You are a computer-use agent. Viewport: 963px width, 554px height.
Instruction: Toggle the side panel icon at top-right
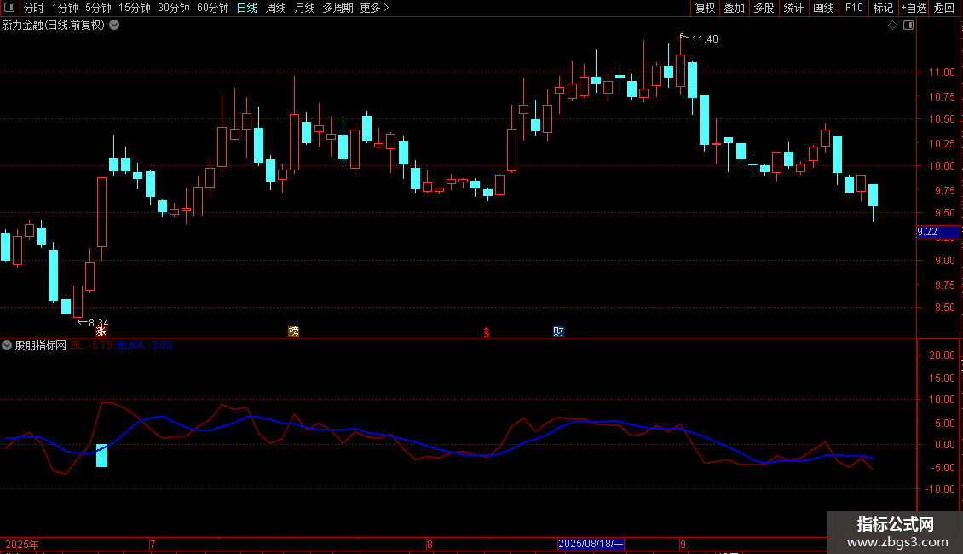point(908,26)
